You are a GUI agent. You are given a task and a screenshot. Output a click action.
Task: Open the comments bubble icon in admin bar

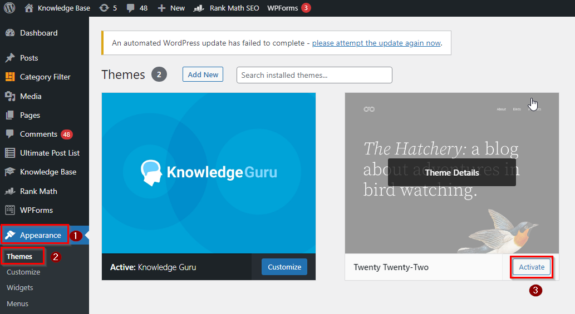coord(130,8)
